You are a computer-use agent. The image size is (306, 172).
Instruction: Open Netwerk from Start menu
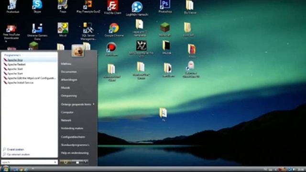(66, 120)
